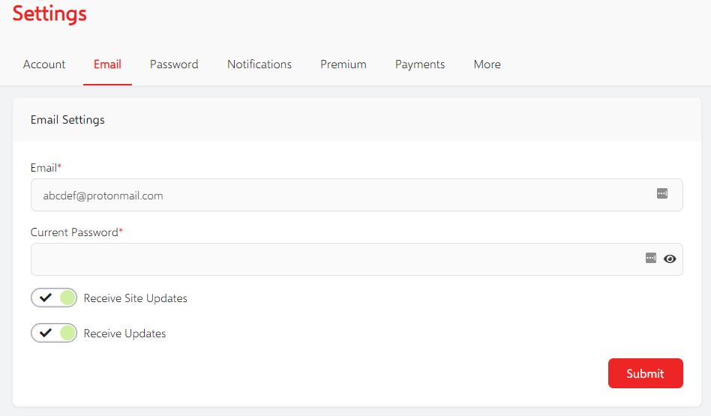Submit the email settings form

point(645,373)
